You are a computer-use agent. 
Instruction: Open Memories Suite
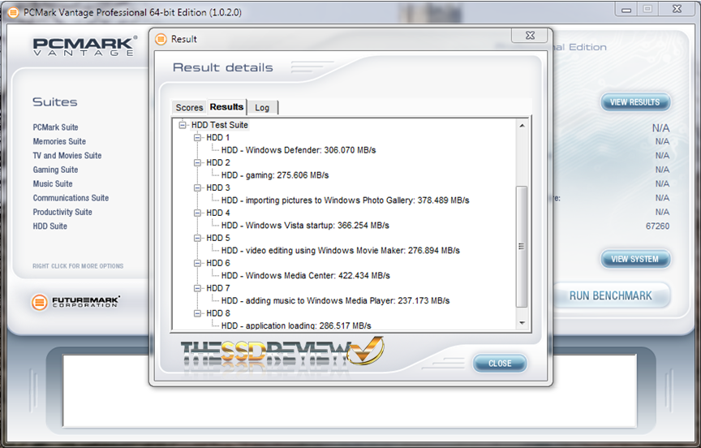click(59, 141)
